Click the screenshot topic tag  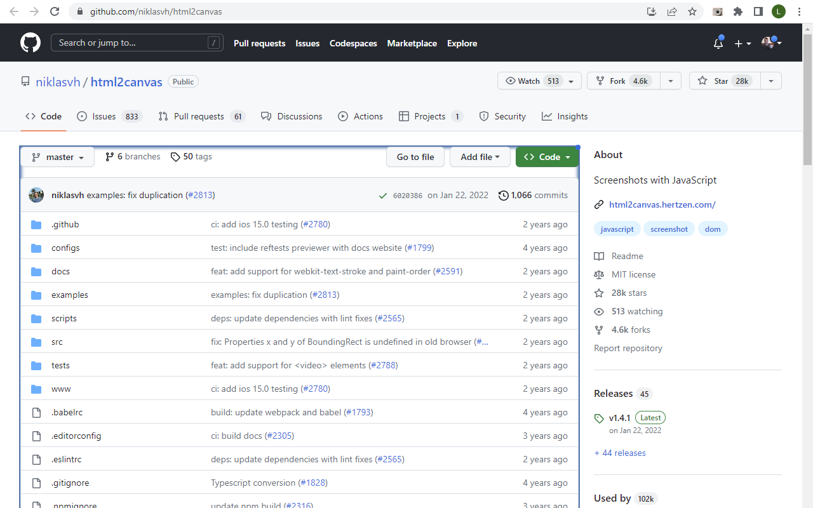pos(669,229)
